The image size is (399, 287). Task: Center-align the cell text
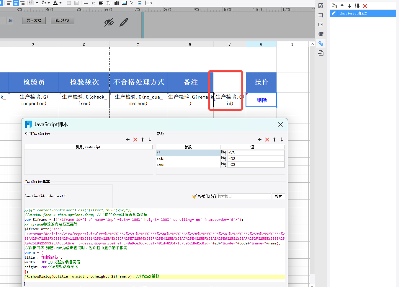(x=16, y=3)
